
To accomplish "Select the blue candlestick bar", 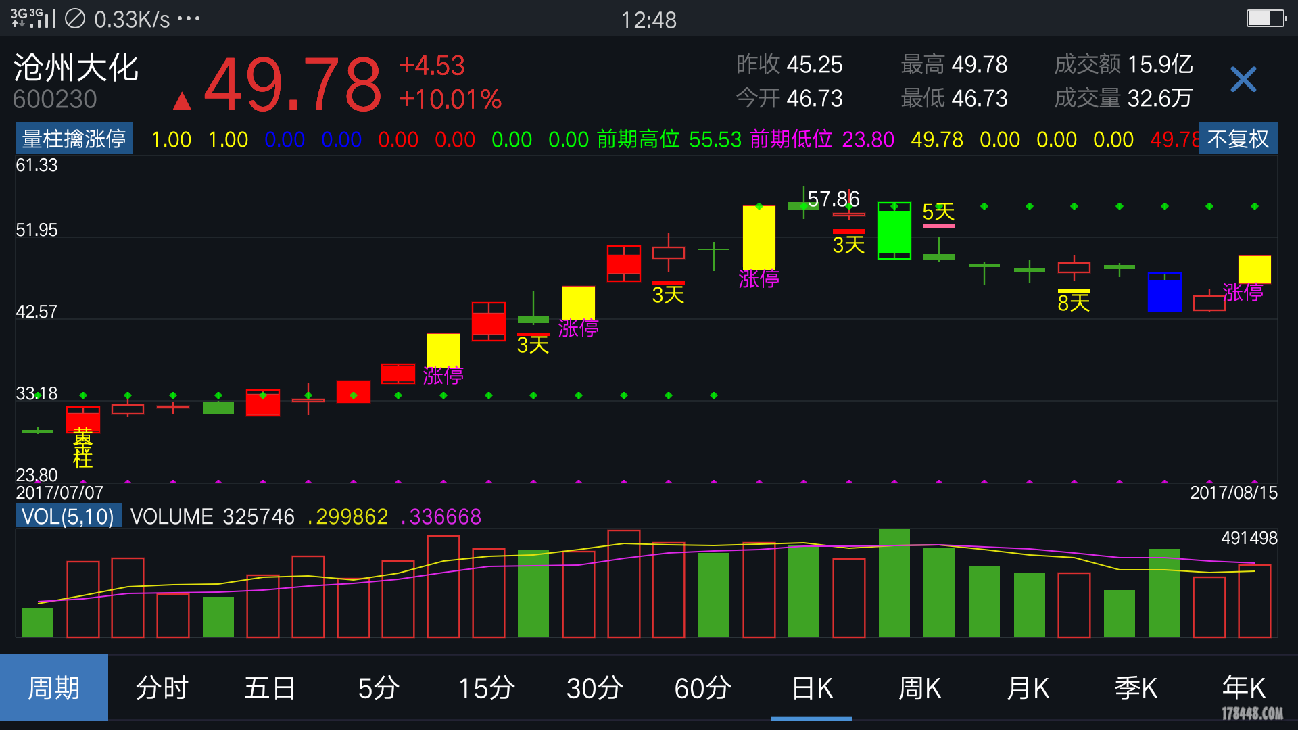I will point(1164,292).
